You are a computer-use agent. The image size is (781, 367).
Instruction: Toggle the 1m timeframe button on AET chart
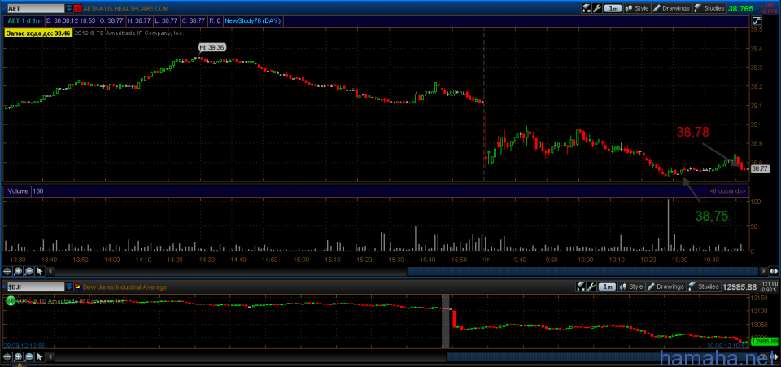614,8
